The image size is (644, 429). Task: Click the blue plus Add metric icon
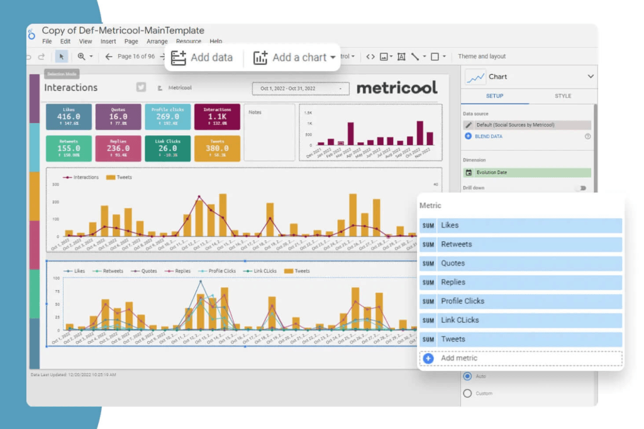coord(428,359)
